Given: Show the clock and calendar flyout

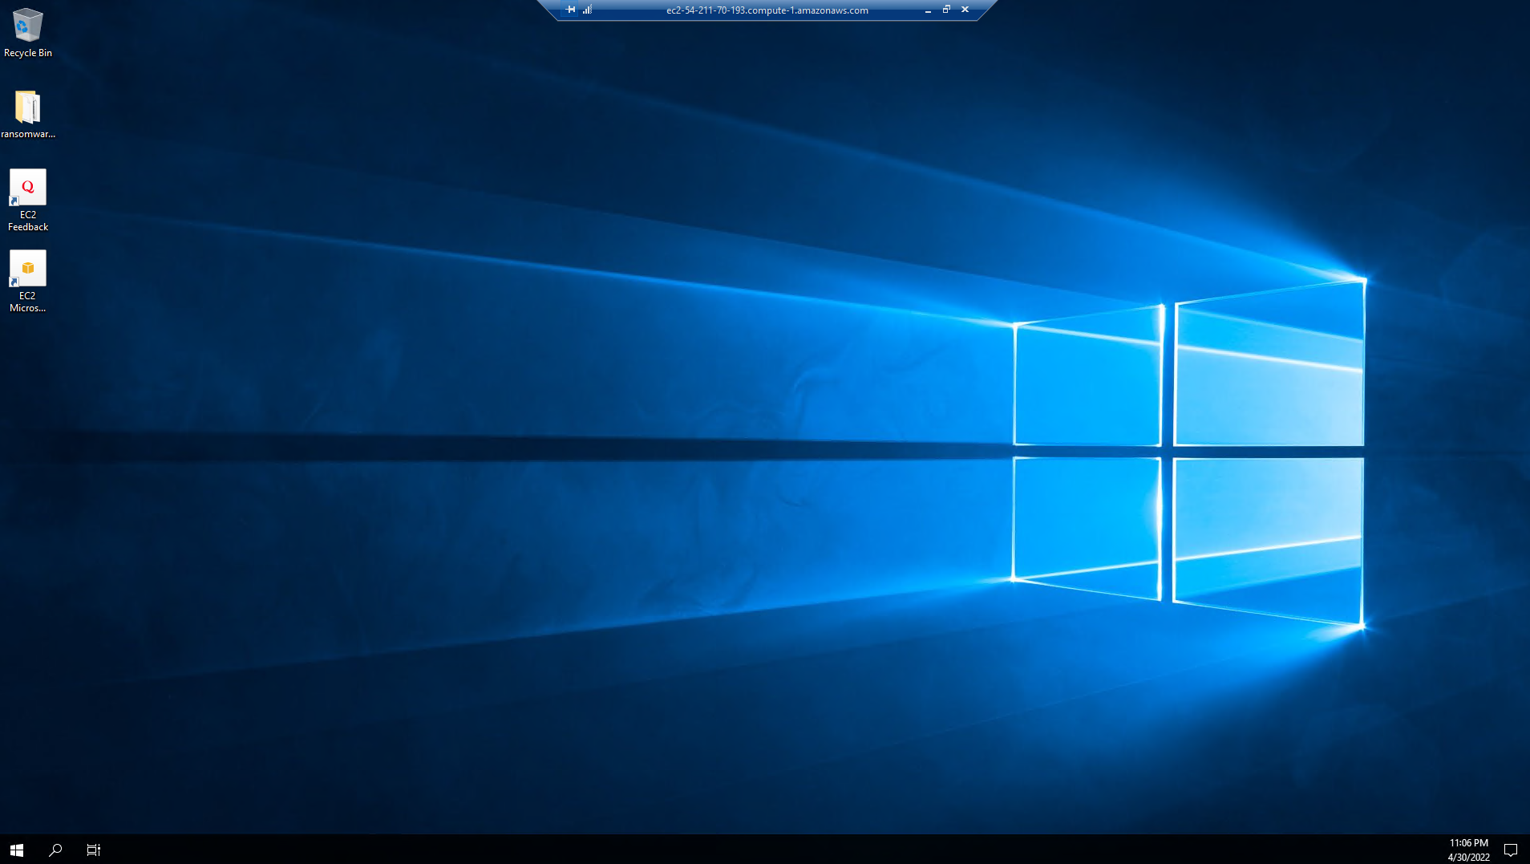Looking at the screenshot, I should coord(1468,850).
